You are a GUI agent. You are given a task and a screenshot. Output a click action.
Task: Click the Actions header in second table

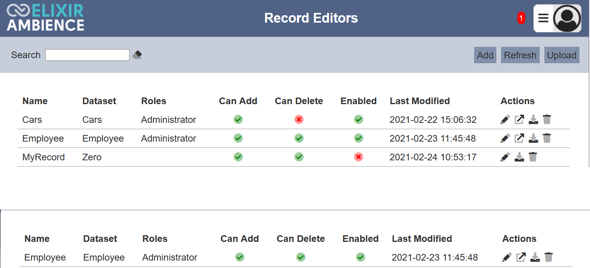(x=519, y=239)
